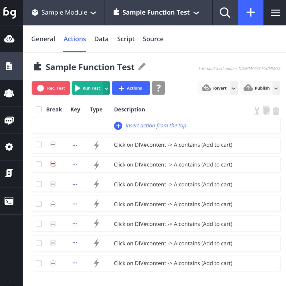Open the Sample Module dropdown
This screenshot has height=286, width=286.
64,13
